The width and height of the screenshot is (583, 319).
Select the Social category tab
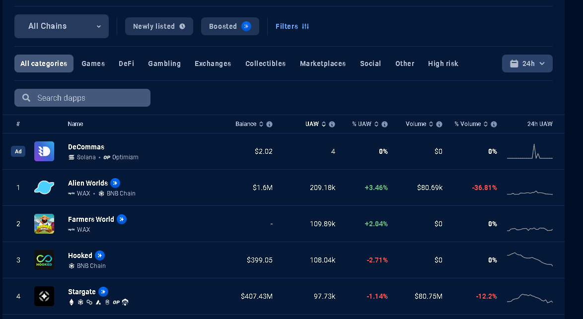click(x=370, y=64)
